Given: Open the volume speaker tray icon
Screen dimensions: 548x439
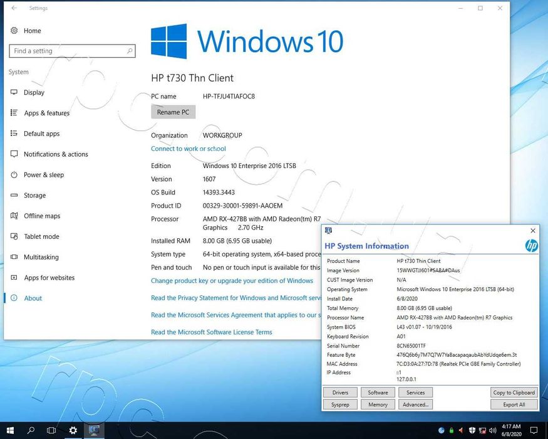Looking at the screenshot, I should pyautogui.click(x=493, y=430).
